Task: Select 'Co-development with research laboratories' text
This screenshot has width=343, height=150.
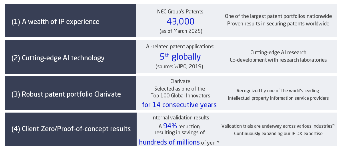Action: [x=278, y=60]
